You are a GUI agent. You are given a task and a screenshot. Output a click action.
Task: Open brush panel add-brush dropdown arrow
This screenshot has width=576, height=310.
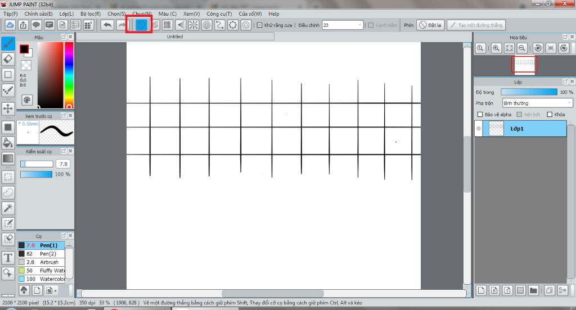56,290
